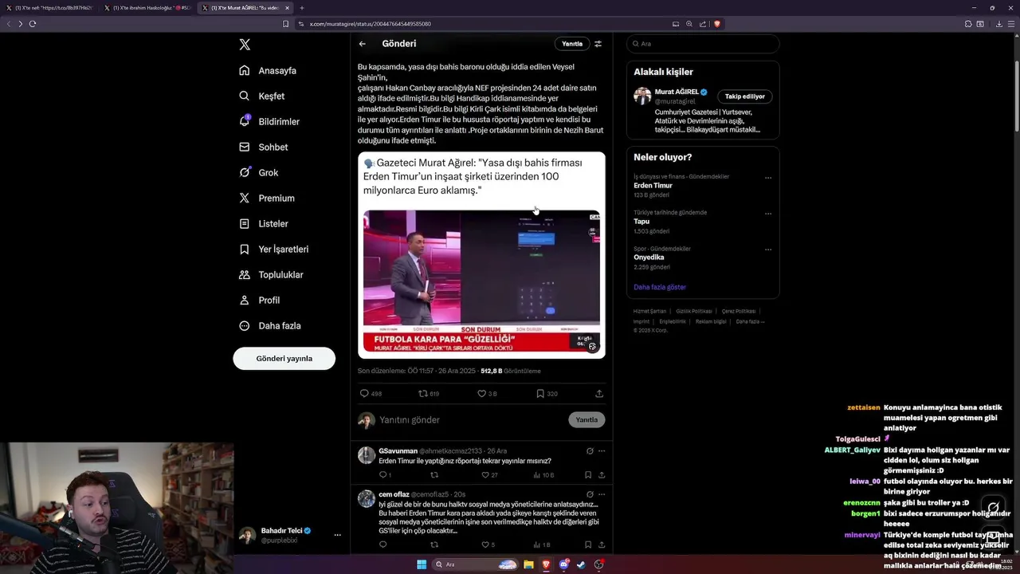Viewport: 1020px width, 574px height.
Task: Click the Windows taskbar search box
Action: (475, 564)
